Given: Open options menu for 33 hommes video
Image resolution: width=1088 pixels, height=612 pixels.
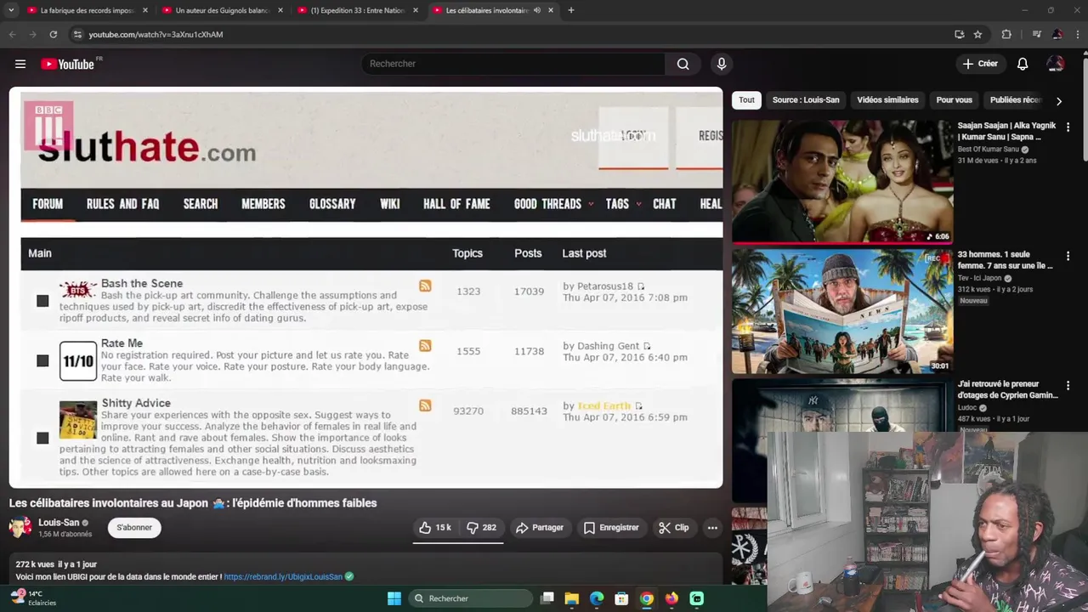Looking at the screenshot, I should (x=1068, y=256).
